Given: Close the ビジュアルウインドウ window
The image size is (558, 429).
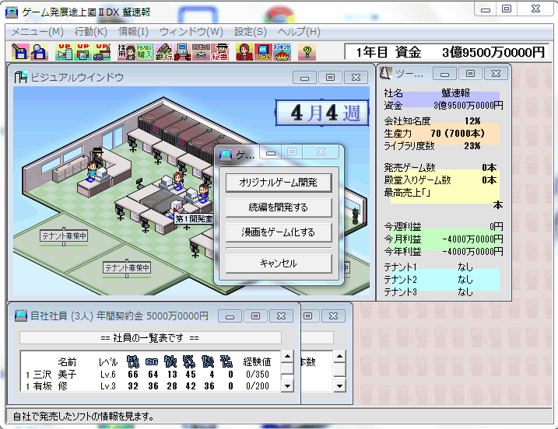Looking at the screenshot, I should [x=356, y=78].
